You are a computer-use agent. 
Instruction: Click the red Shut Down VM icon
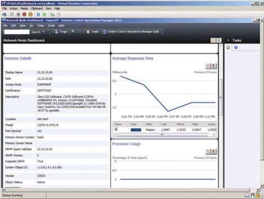[x=24, y=14]
